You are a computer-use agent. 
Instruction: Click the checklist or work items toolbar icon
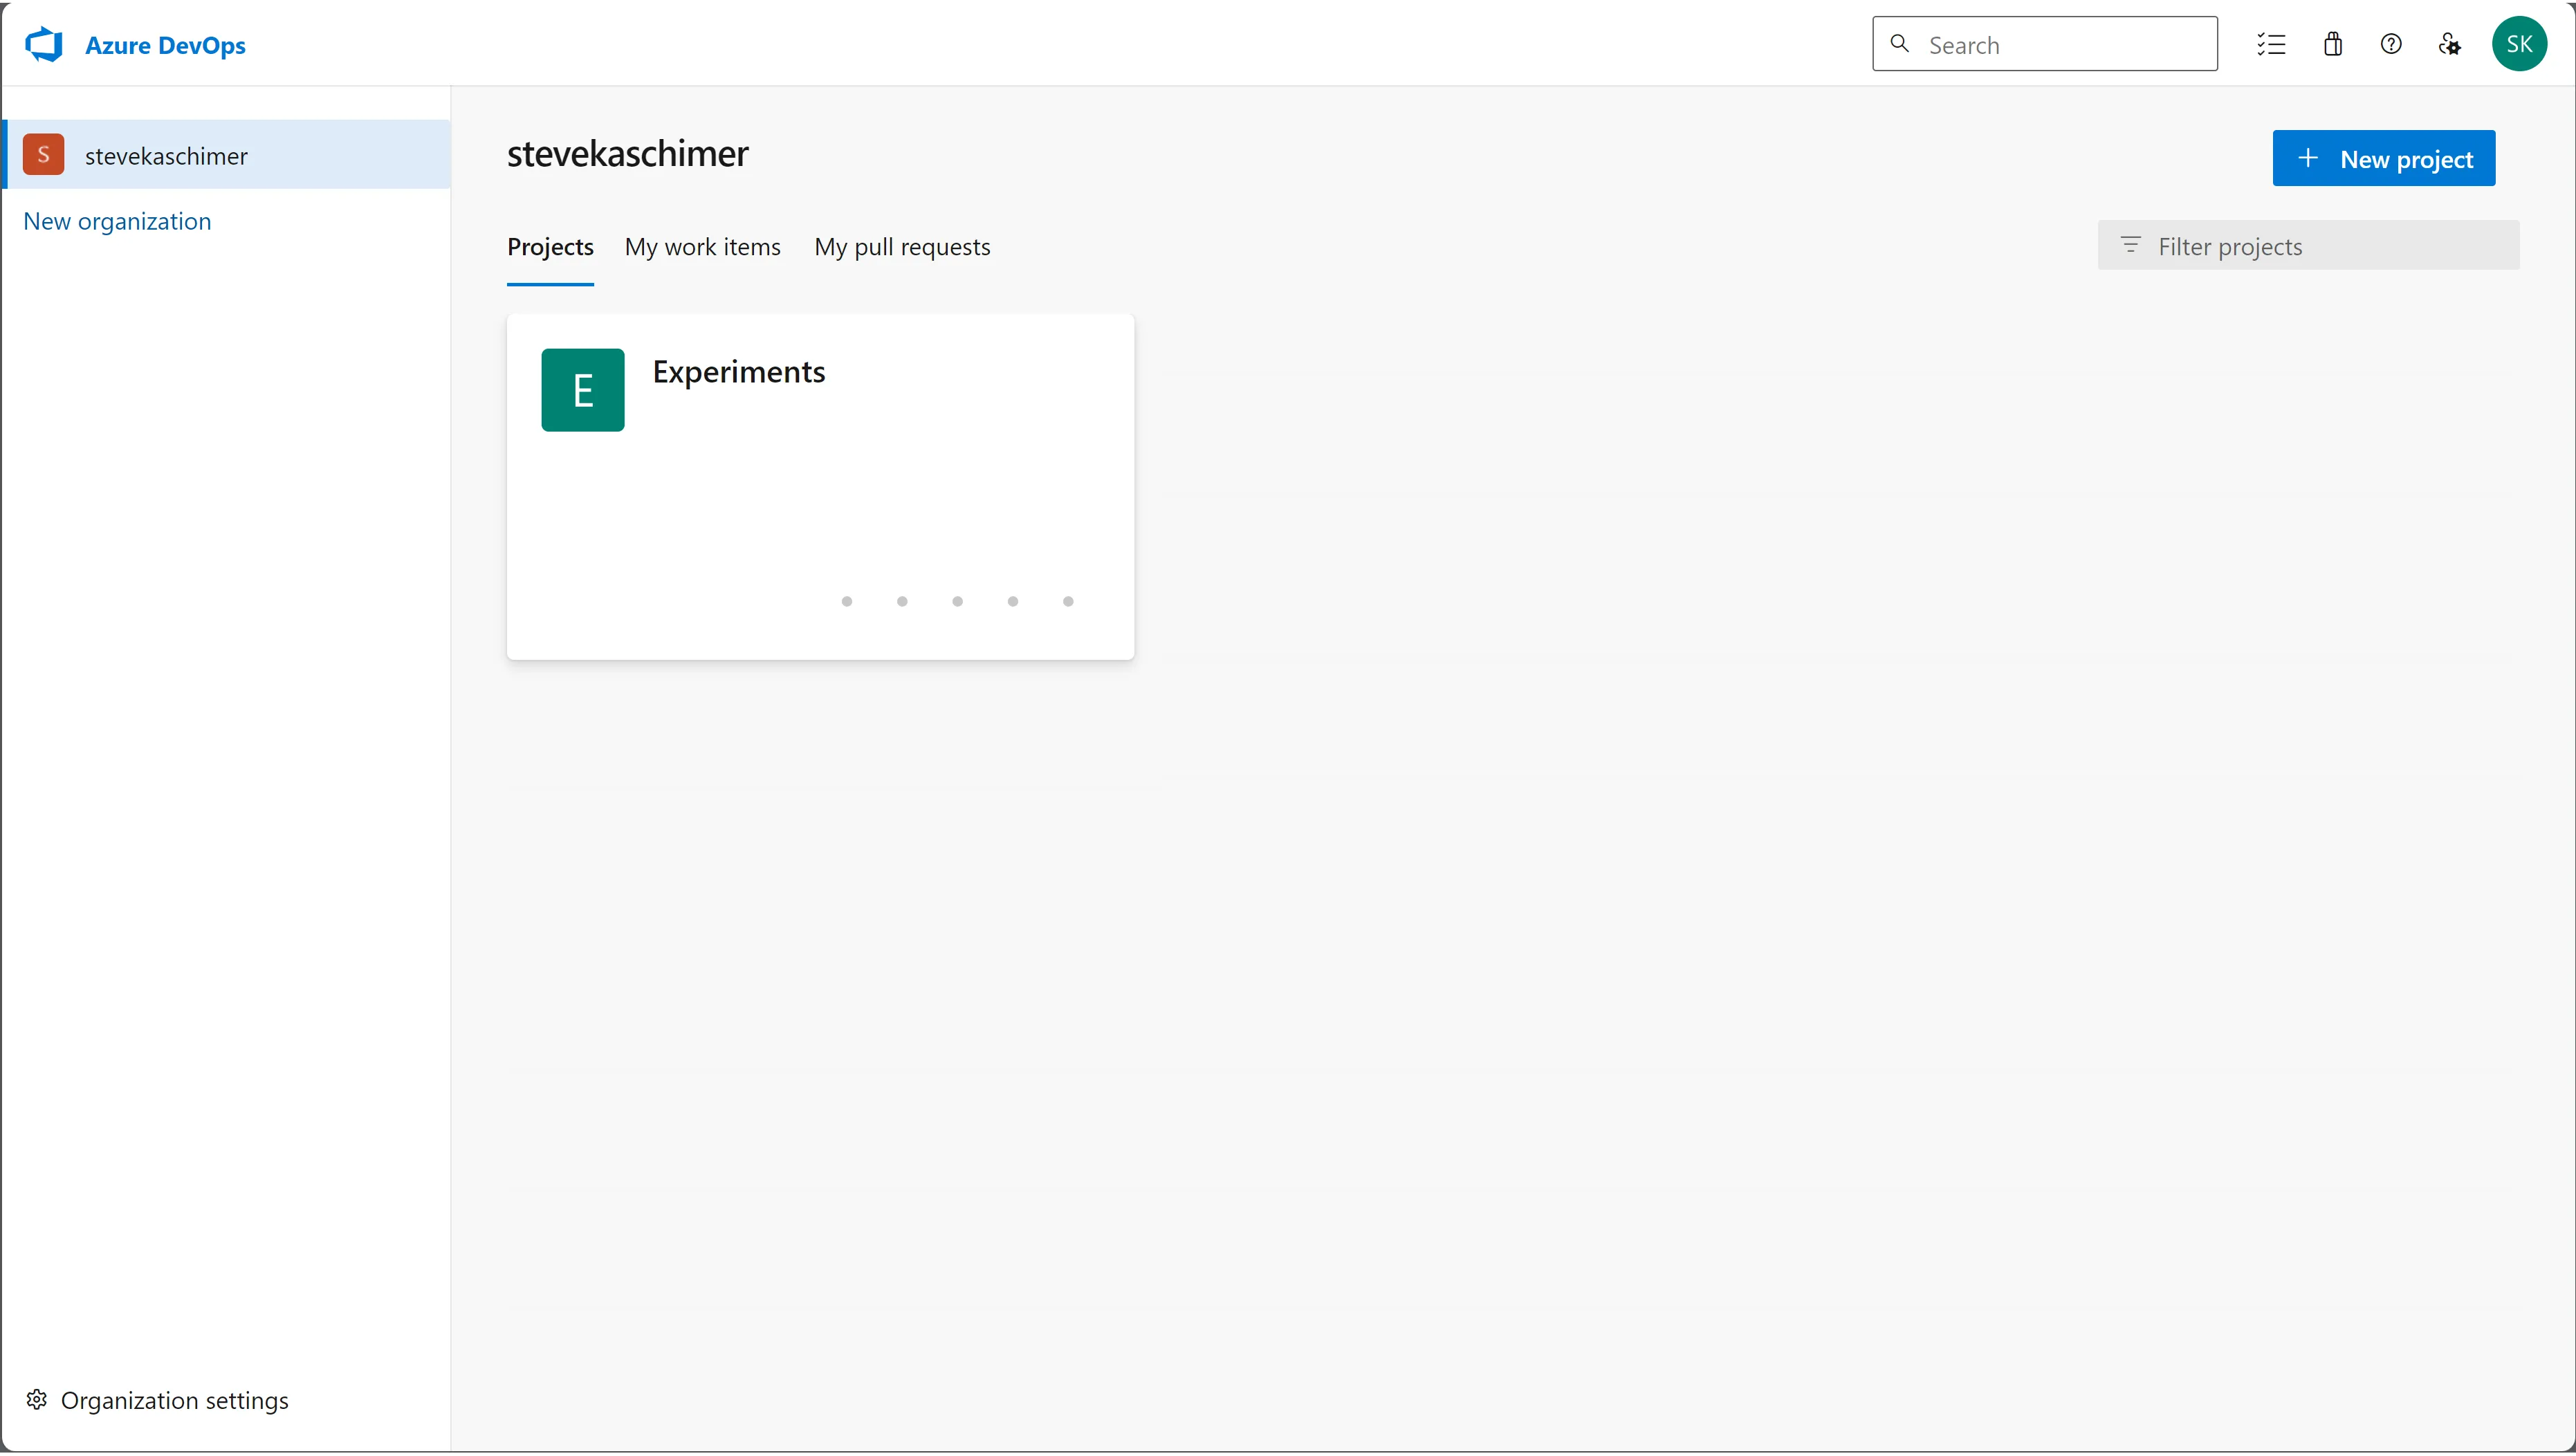(2270, 42)
